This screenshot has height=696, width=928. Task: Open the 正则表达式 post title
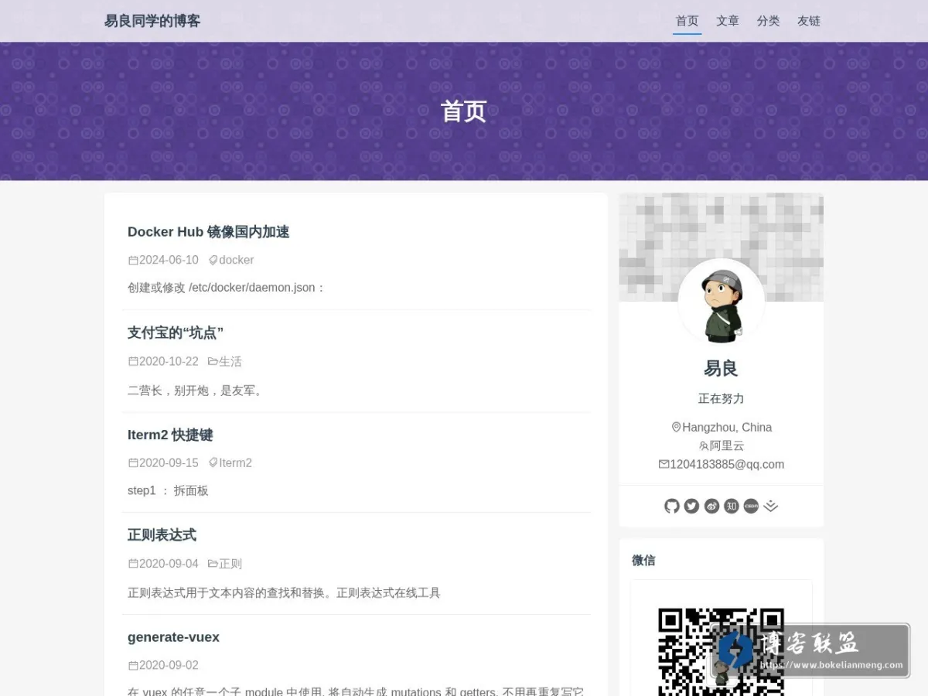coord(162,535)
